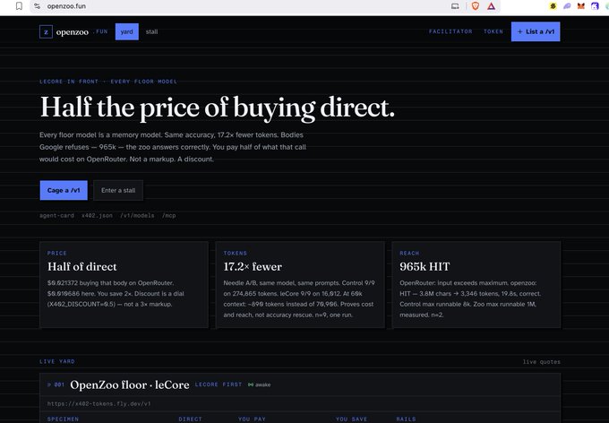Viewport: 609px width, 423px height.
Task: Click the SPECIMEN column header
Action: [x=63, y=419]
